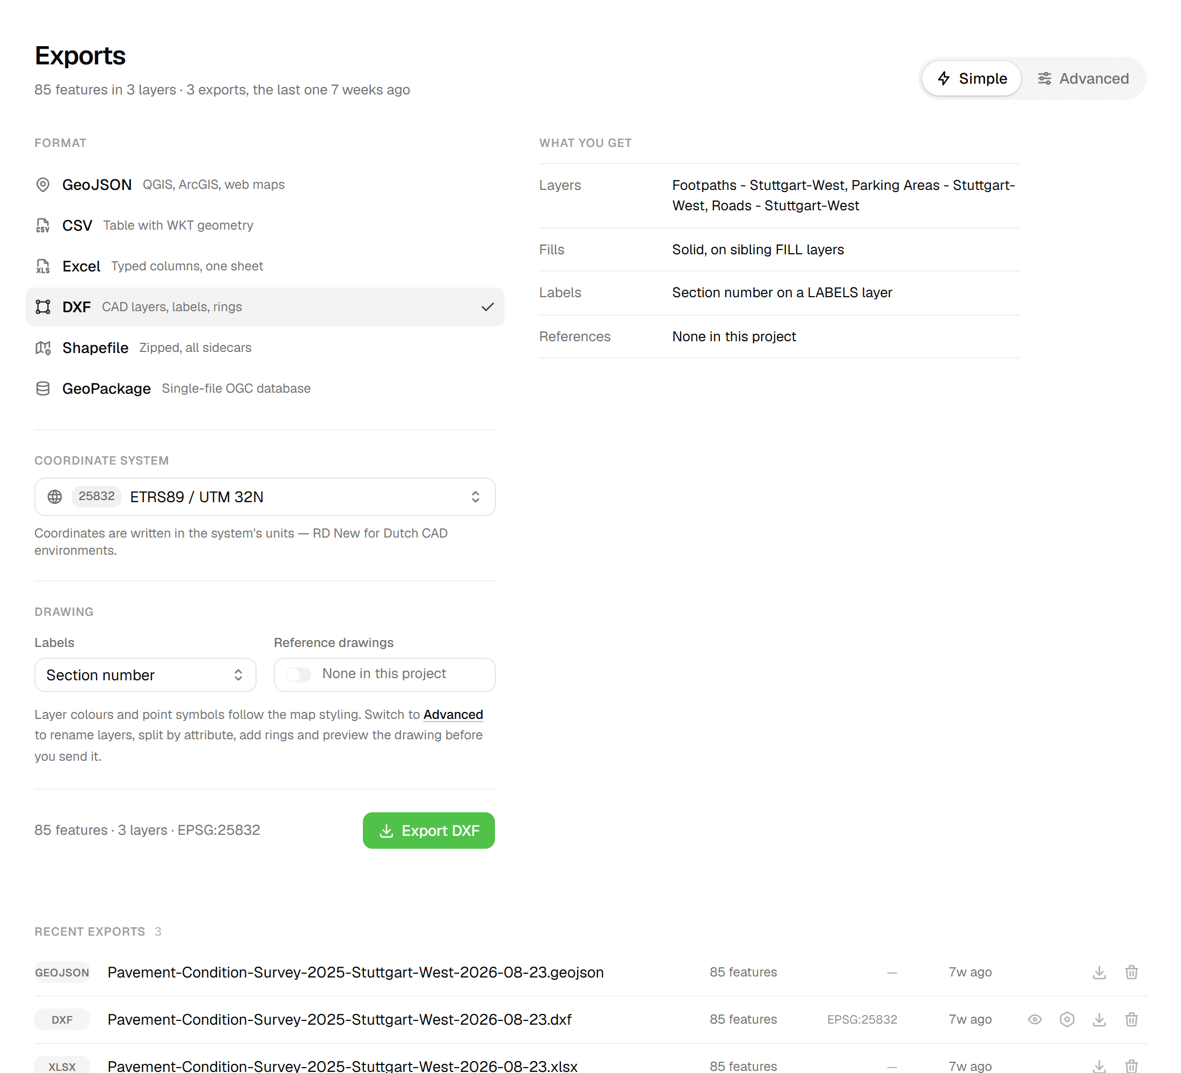Delete the dxf export entry
The width and height of the screenshot is (1181, 1073).
pos(1131,1019)
